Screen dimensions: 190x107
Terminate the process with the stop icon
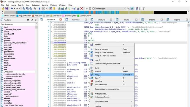tap(94, 9)
